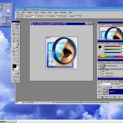The image size is (123, 123).
Task: Switch to the Paths tab
Action: [x=116, y=81]
